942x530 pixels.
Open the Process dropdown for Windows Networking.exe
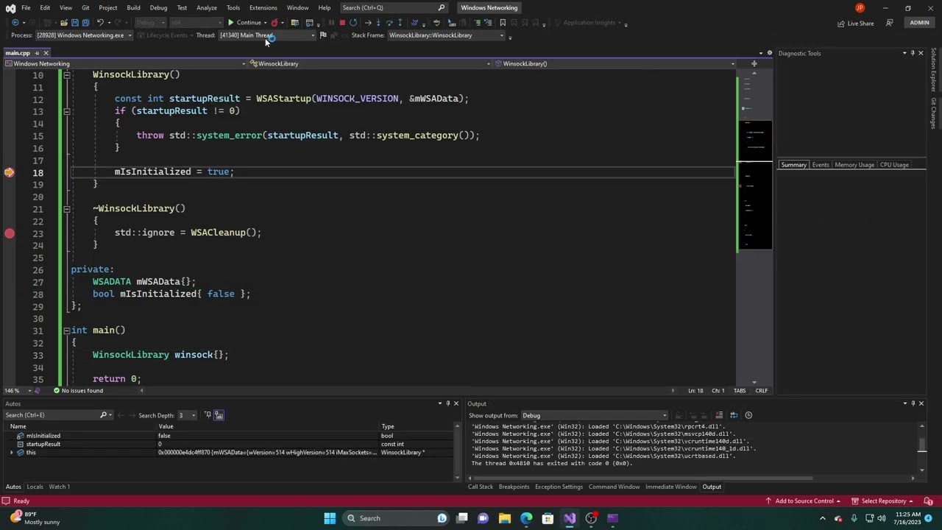click(x=85, y=35)
